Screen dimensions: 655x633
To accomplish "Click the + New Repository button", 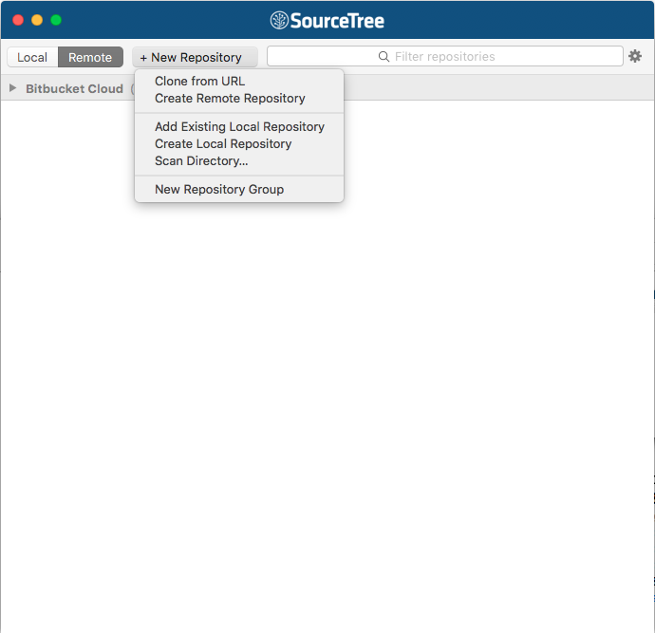I will pyautogui.click(x=195, y=57).
